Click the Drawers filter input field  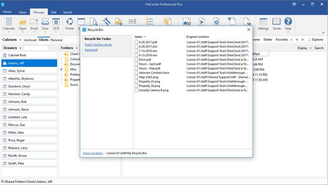(x=36, y=48)
